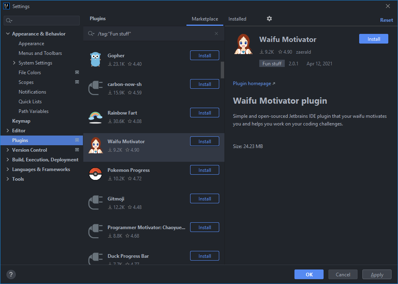Expand System Settings node
Screen dimensions: 398x284
(14, 63)
